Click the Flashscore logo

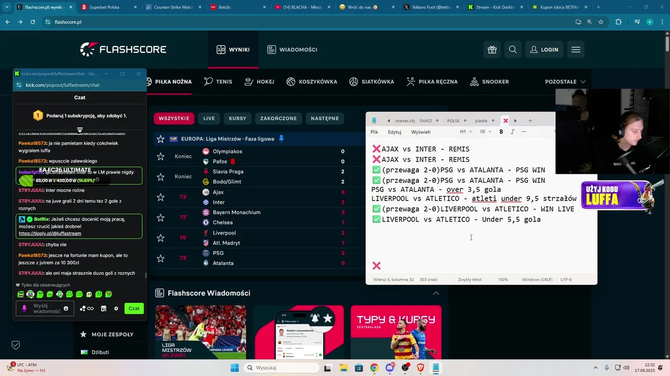click(123, 50)
